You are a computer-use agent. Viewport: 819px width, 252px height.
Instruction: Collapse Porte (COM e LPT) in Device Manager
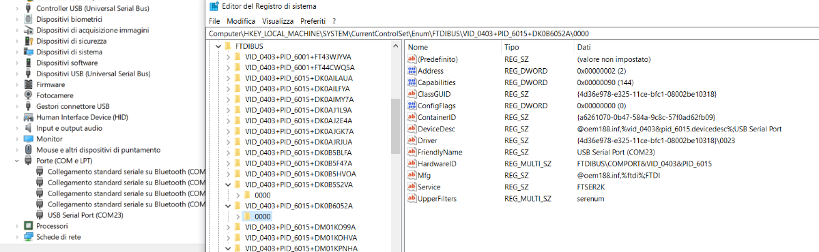[x=17, y=161]
